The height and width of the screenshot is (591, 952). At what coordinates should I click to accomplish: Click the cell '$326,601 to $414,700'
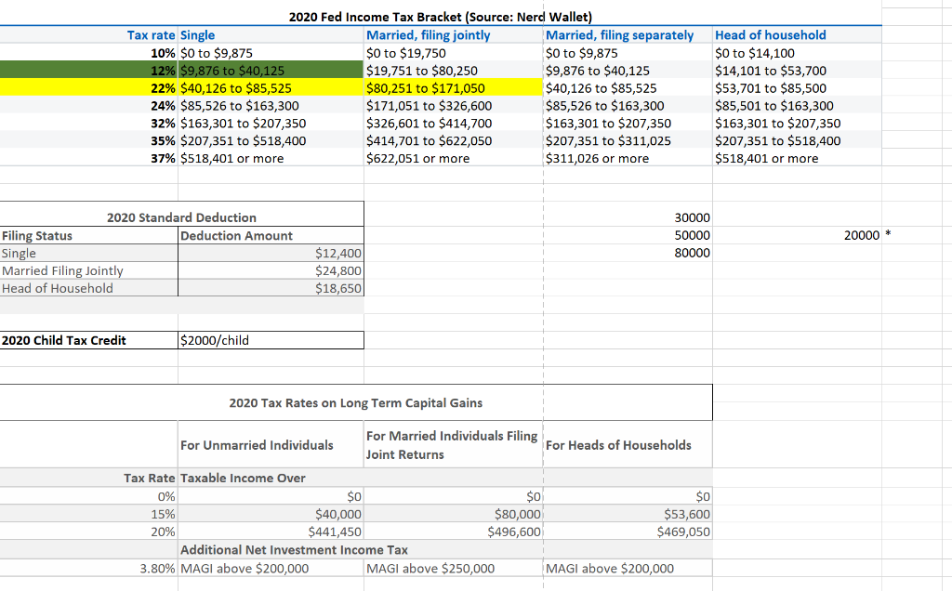tap(454, 124)
